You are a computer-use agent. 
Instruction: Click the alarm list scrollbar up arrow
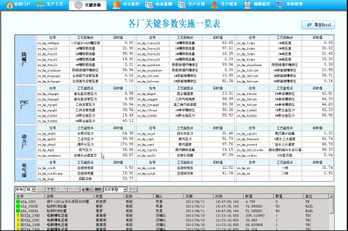[x=331, y=196]
